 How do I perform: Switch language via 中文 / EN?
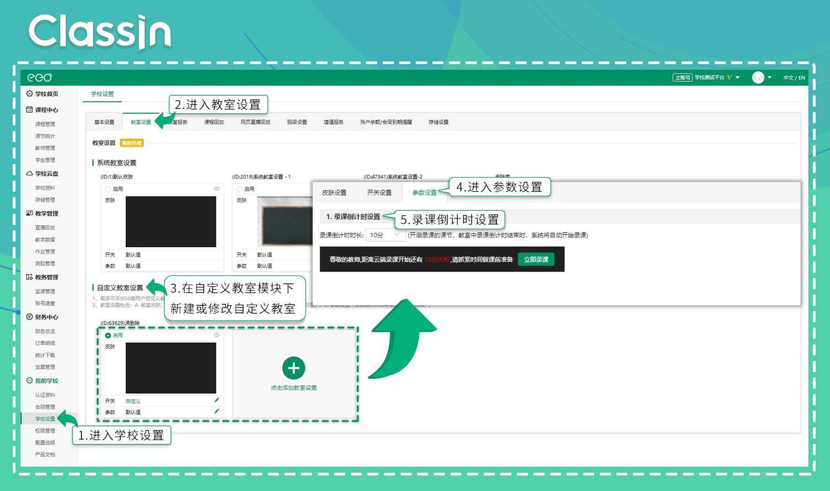coord(794,77)
